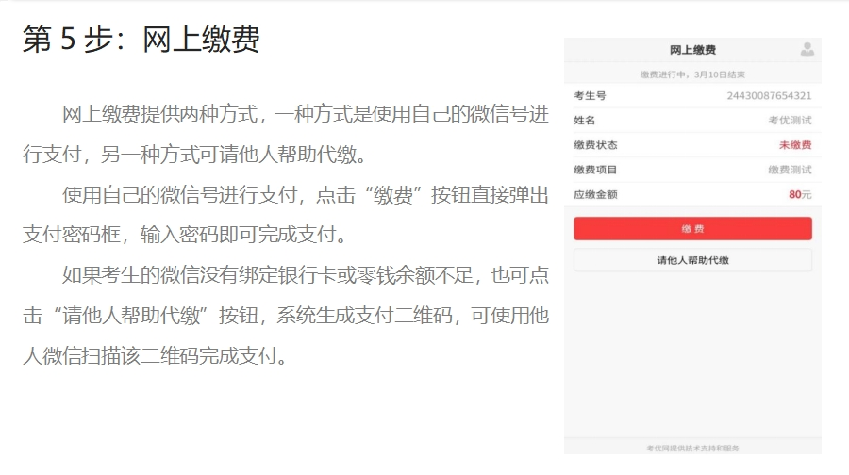Screen dimensions: 849x475
Task: Click the notice 缴费进行中，3月10日结束
Action: (692, 74)
